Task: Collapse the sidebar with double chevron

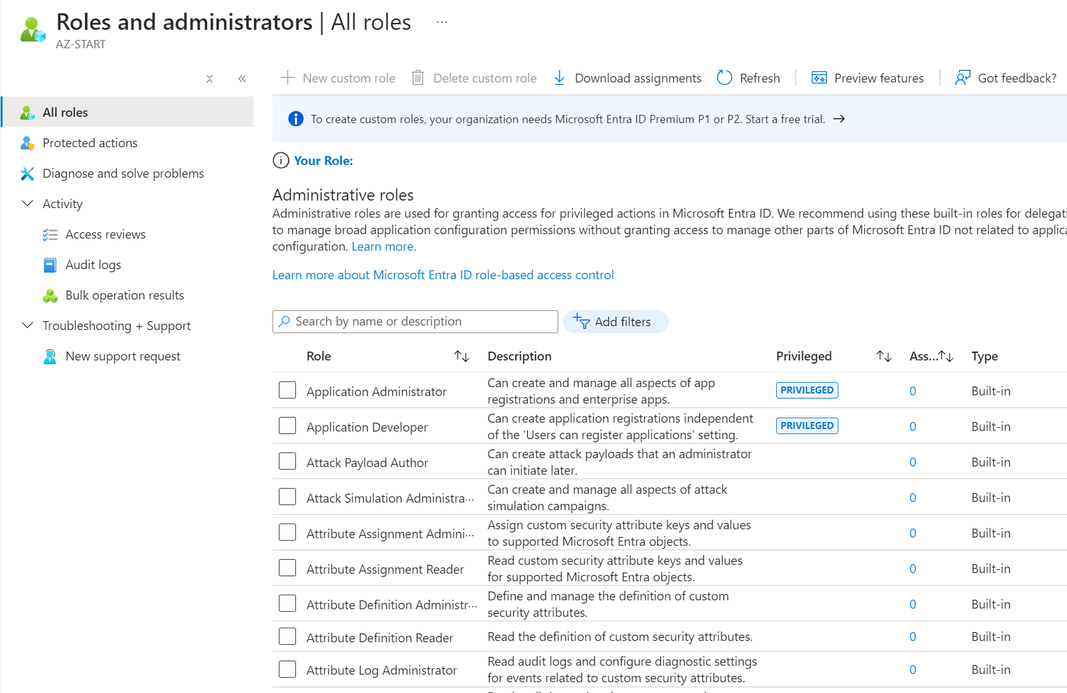Action: coord(242,79)
